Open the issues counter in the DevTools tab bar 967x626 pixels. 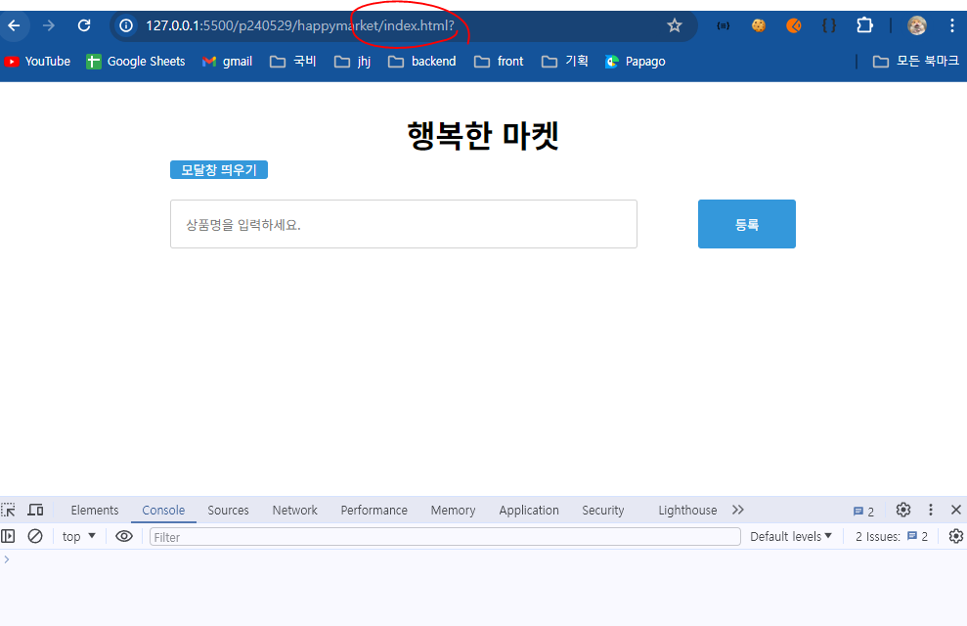click(863, 512)
